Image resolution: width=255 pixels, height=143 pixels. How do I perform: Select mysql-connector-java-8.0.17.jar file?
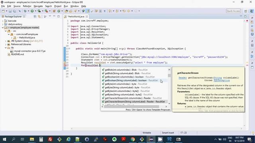[30, 51]
